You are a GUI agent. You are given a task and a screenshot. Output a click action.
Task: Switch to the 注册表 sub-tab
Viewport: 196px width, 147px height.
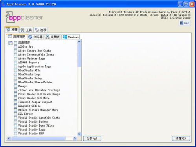click(53, 37)
